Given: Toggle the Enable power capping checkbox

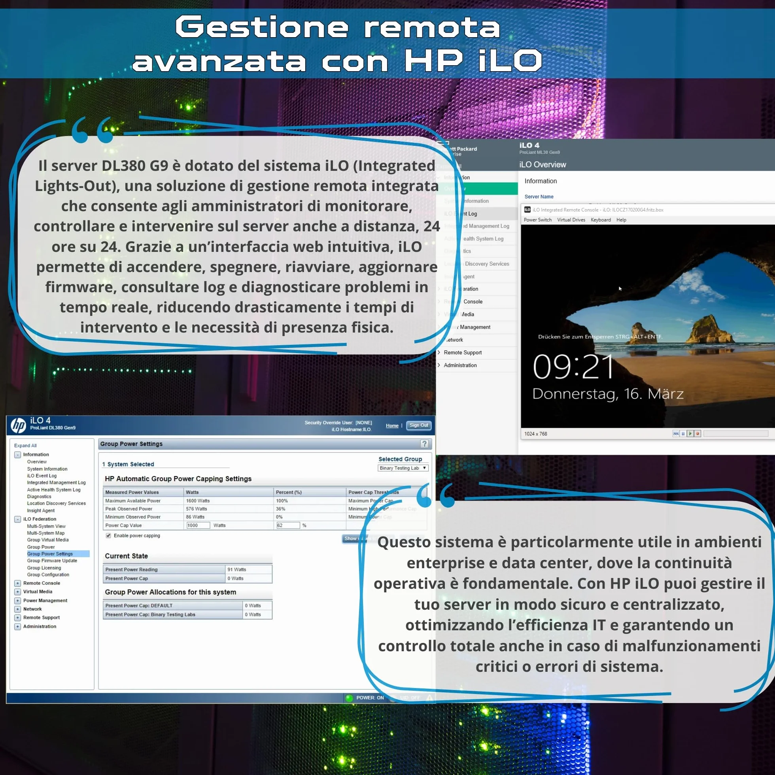Looking at the screenshot, I should coord(108,535).
